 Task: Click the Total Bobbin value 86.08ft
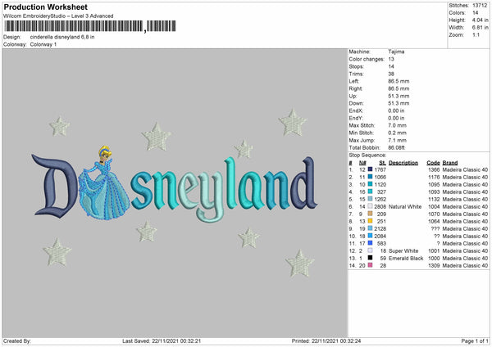[397, 148]
